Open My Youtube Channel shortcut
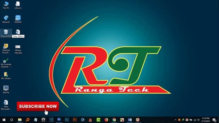Screen dimensions: 219x123 coord(6,63)
